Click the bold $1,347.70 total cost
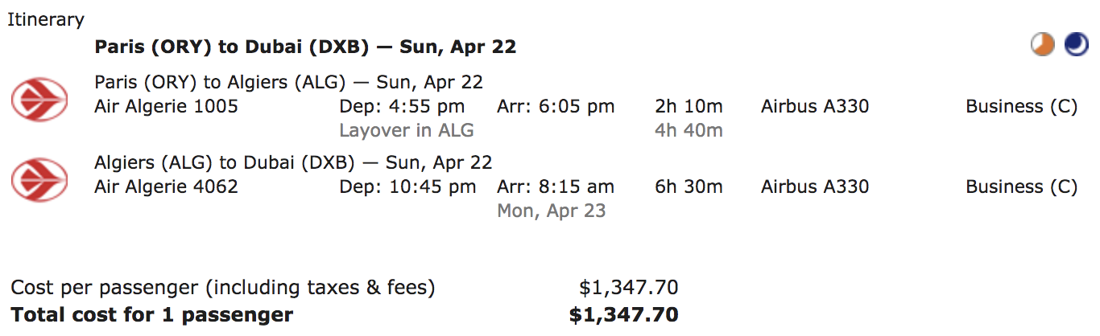 (x=623, y=315)
